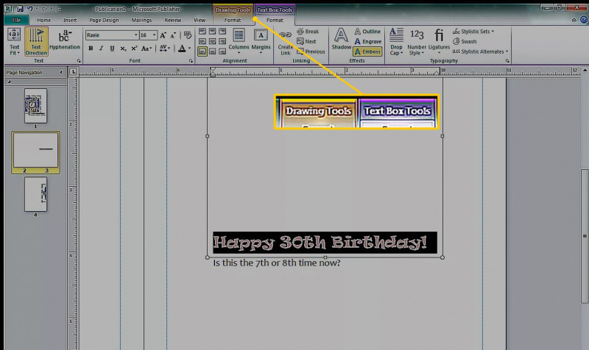Click the Grow Font icon
This screenshot has width=589, height=350.
pyautogui.click(x=163, y=35)
